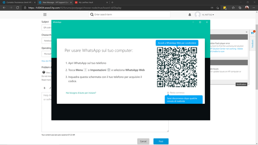Image resolution: width=258 pixels, height=145 pixels.
Task: Tick the Resta connesso checkbox
Action: [x=168, y=93]
